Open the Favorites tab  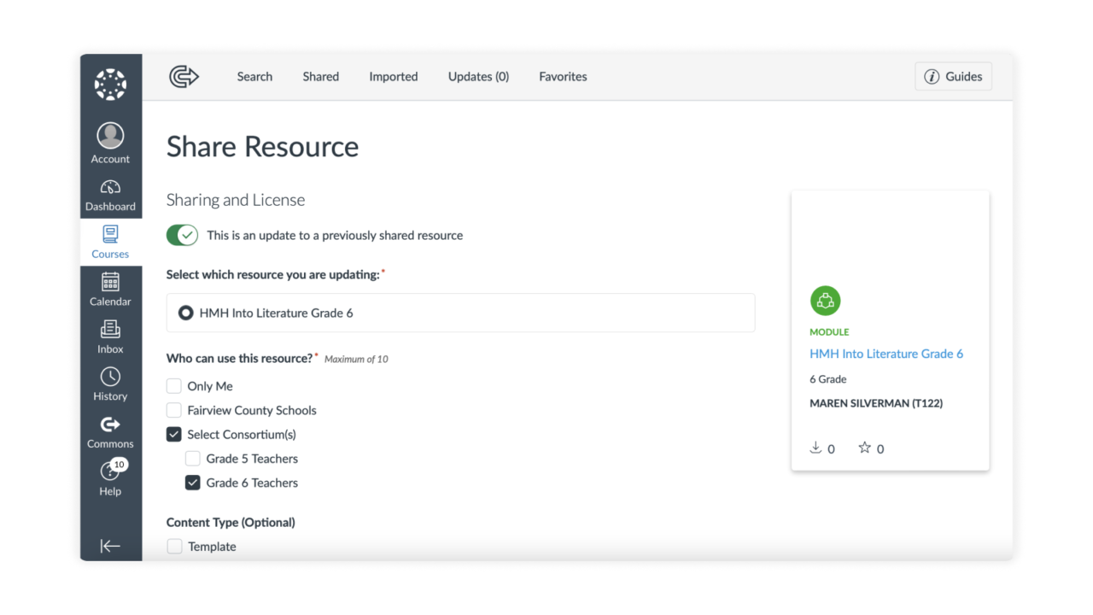[563, 76]
